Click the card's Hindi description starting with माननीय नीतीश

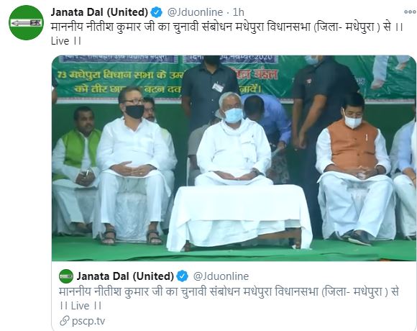[x=229, y=292]
